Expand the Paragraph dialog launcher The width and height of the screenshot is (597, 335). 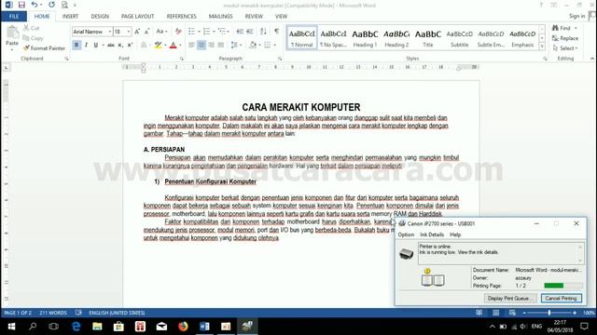[280, 59]
